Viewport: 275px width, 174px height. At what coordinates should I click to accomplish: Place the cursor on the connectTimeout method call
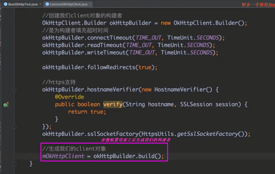110,38
